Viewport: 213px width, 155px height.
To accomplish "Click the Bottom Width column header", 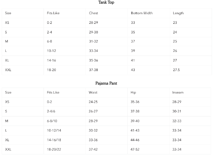I will pyautogui.click(x=142, y=13).
